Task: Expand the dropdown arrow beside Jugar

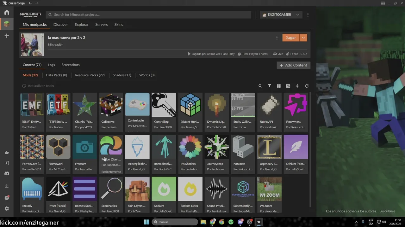Action: 303,38
